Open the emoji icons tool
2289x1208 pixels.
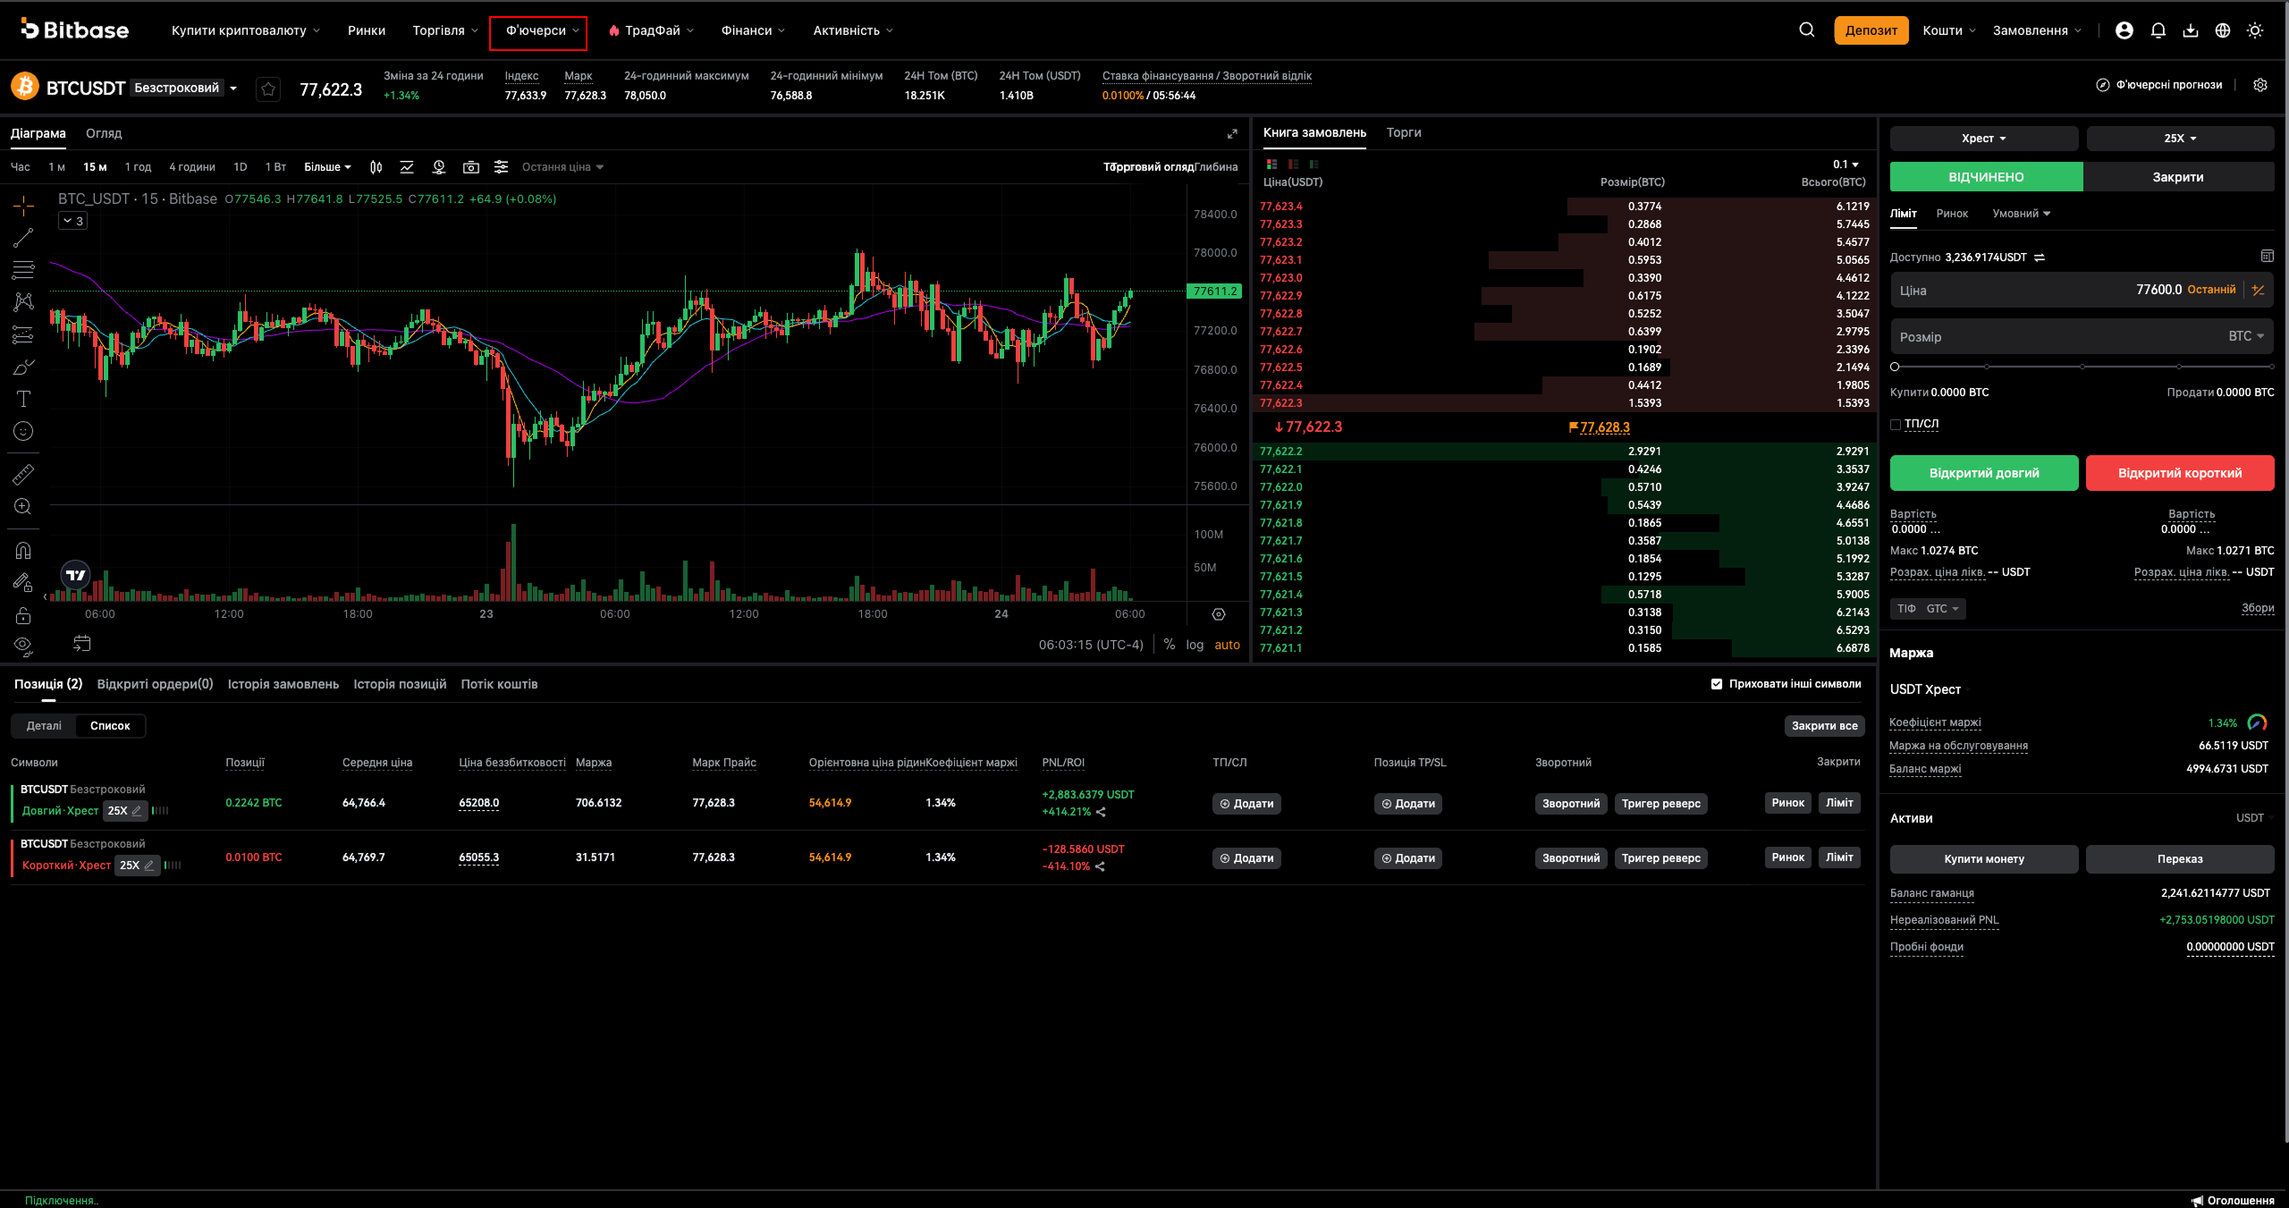(x=23, y=431)
